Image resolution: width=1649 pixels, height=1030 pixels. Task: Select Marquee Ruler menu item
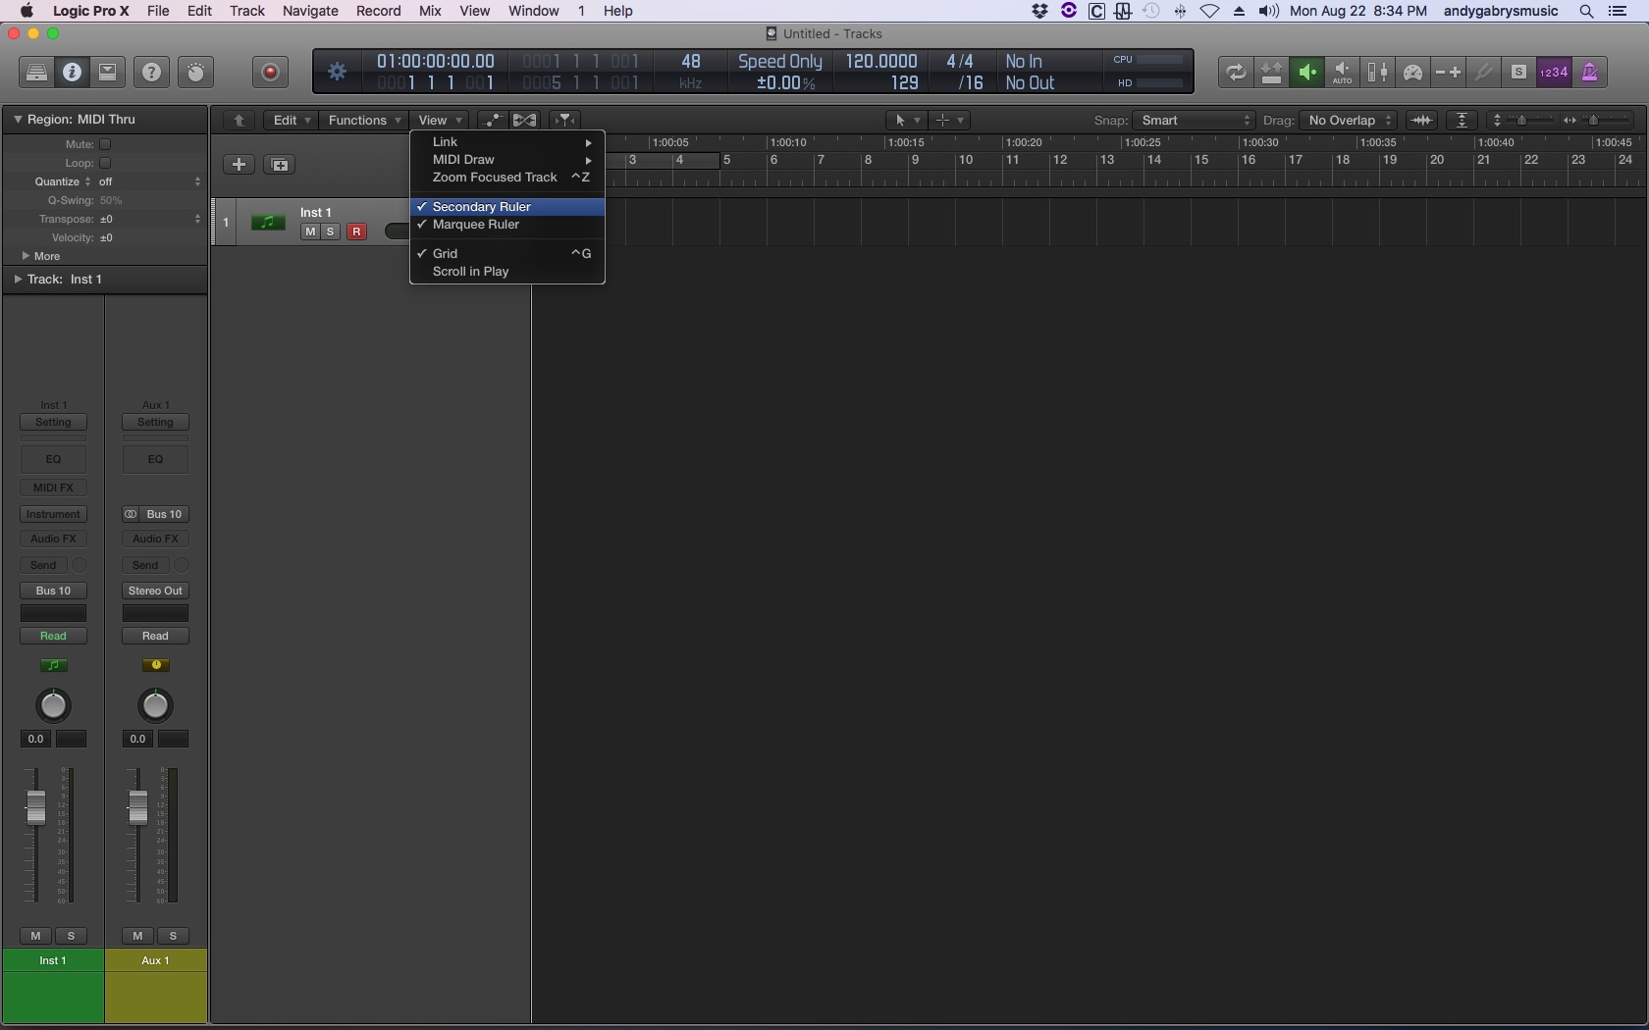coord(506,225)
